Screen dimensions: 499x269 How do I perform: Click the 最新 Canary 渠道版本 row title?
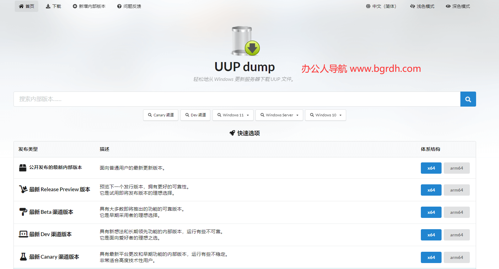click(54, 257)
